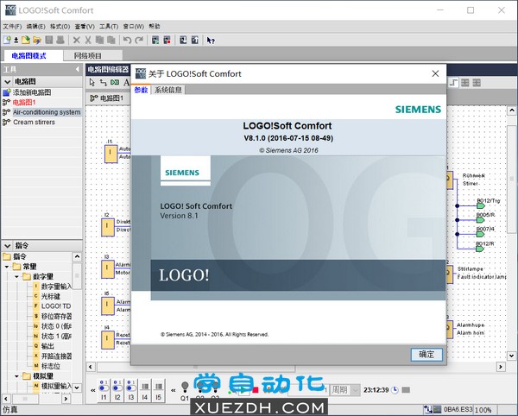Collapse the 电路图 section chevron
The height and width of the screenshot is (416, 518).
[x=8, y=81]
